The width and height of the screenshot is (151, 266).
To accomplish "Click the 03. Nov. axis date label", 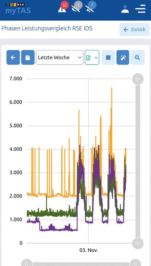I will pos(89,250).
